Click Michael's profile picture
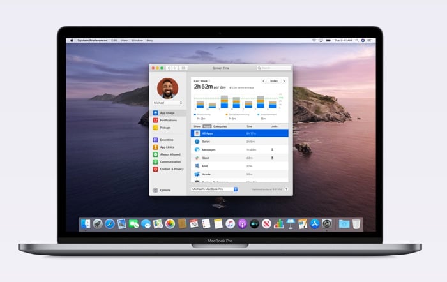 coord(167,88)
